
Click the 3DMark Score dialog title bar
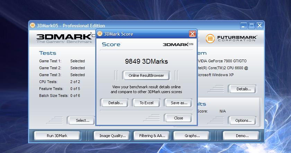click(146, 34)
